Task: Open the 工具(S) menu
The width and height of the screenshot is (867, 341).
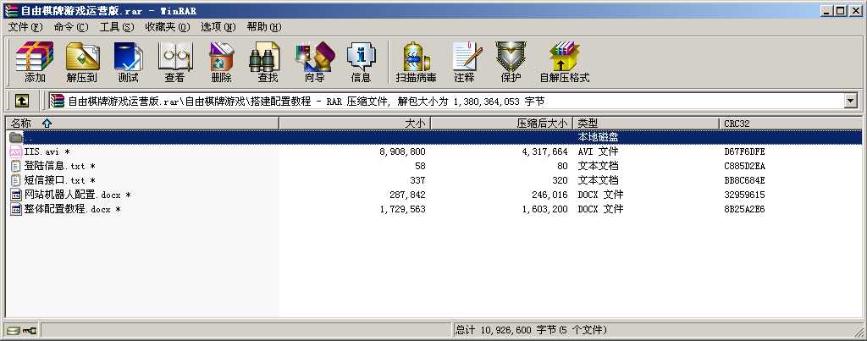Action: [116, 26]
